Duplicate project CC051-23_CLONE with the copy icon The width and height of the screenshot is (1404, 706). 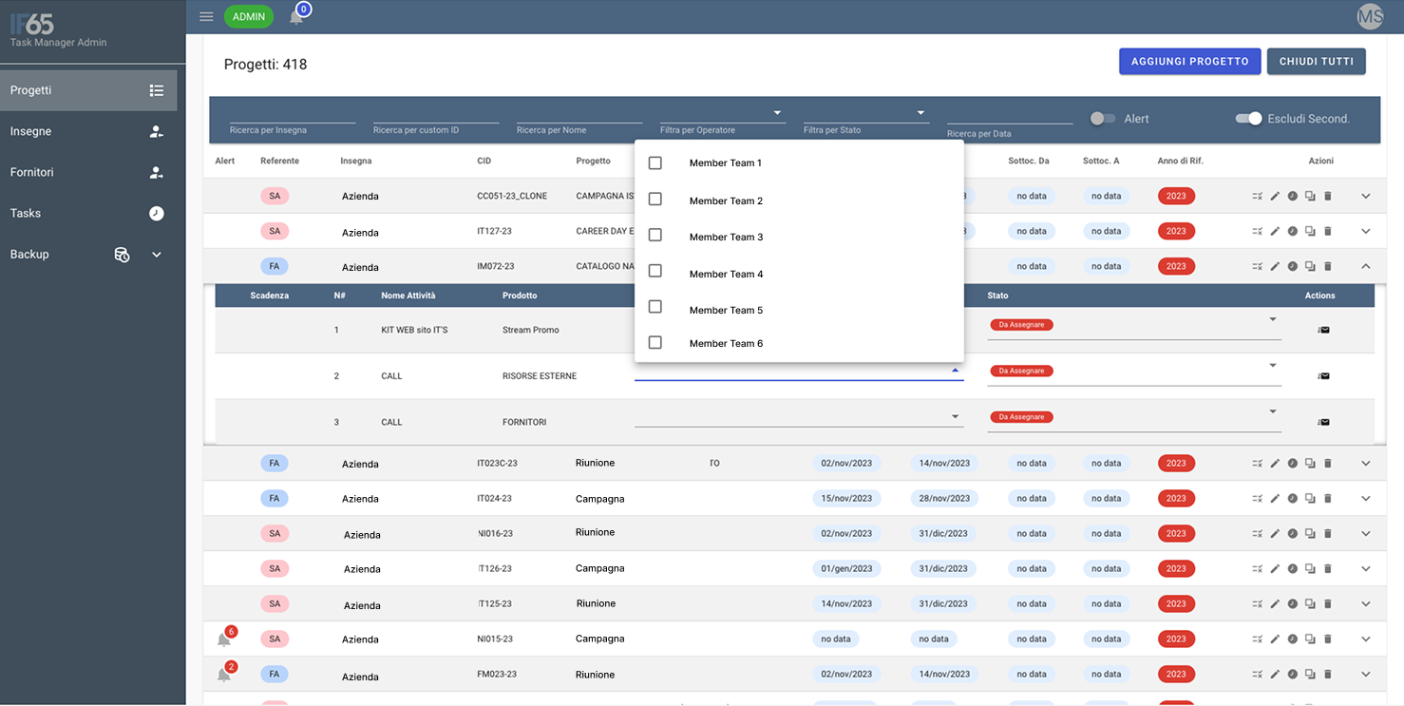click(1310, 196)
